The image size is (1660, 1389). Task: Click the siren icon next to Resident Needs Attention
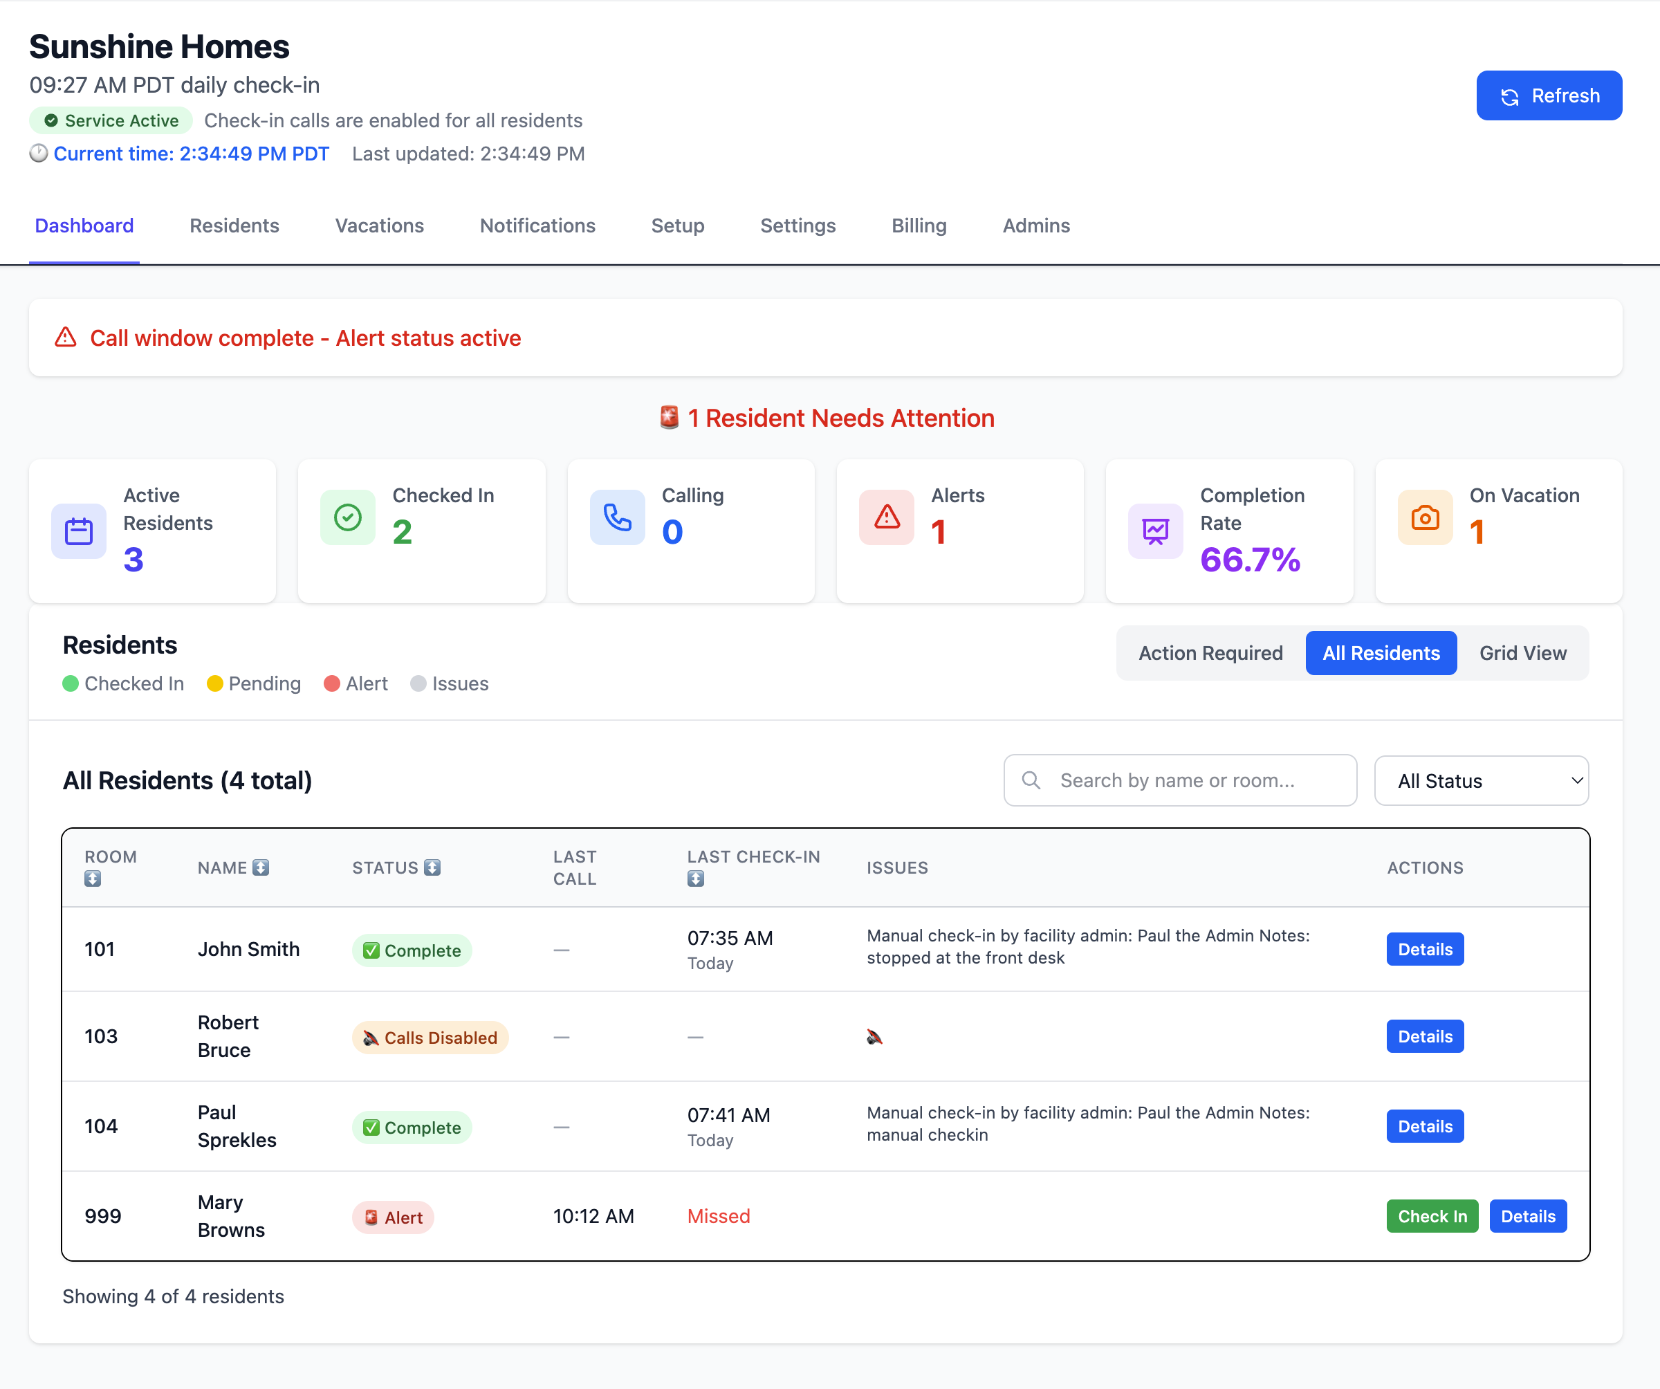pyautogui.click(x=668, y=417)
